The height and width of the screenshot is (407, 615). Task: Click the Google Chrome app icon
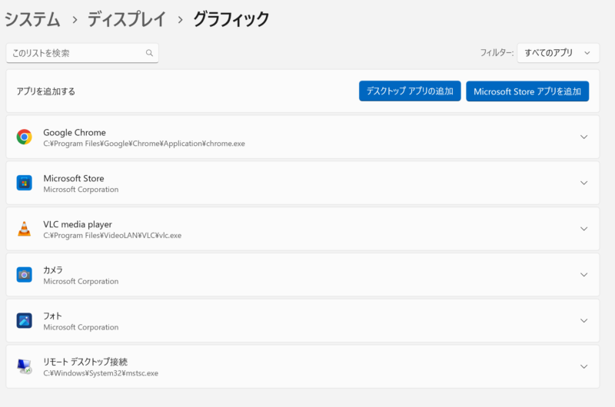(x=25, y=137)
